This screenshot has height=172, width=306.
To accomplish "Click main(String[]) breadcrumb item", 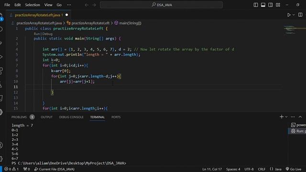I will coord(130,23).
